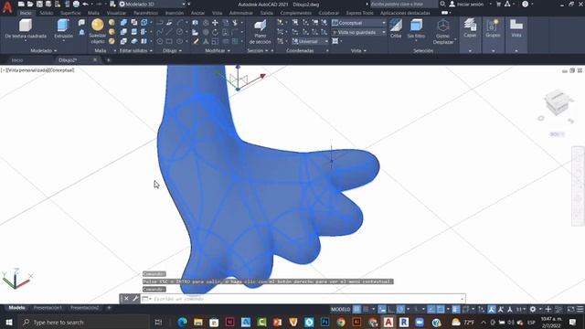Click the Plano de sección icon
Screen dimensions: 585x329
pos(260,27)
